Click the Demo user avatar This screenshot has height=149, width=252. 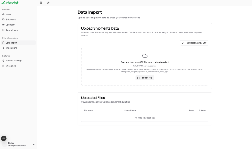[4, 144]
